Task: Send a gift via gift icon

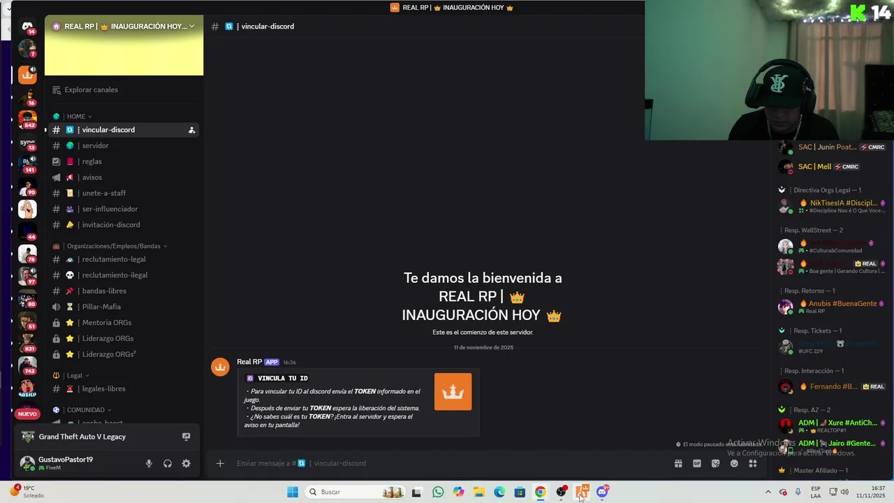Action: tap(678, 463)
